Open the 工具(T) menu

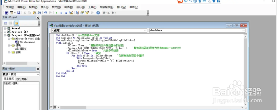coord(92,7)
